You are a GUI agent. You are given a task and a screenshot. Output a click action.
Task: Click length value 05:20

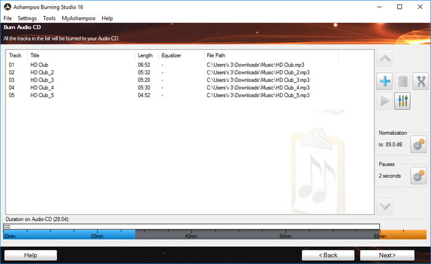tap(144, 80)
